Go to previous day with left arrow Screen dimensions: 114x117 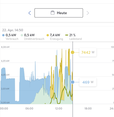click(30, 13)
